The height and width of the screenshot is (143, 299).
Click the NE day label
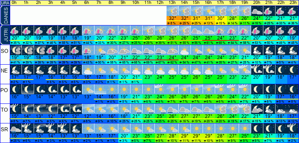4,71
